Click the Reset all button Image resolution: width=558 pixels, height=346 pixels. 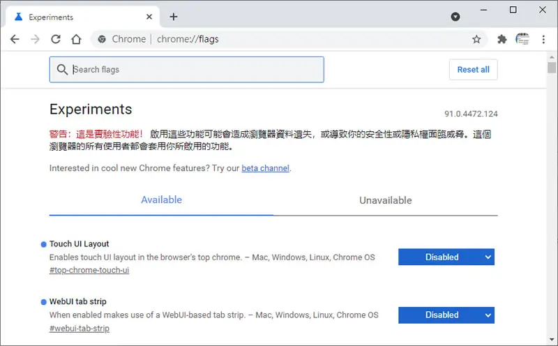pyautogui.click(x=473, y=70)
